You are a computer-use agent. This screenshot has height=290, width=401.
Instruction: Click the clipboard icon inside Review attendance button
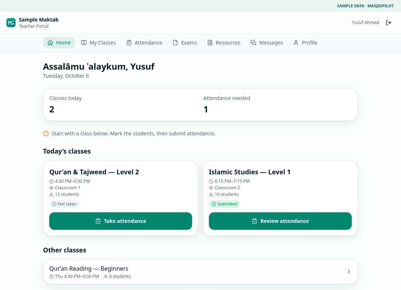(x=254, y=221)
